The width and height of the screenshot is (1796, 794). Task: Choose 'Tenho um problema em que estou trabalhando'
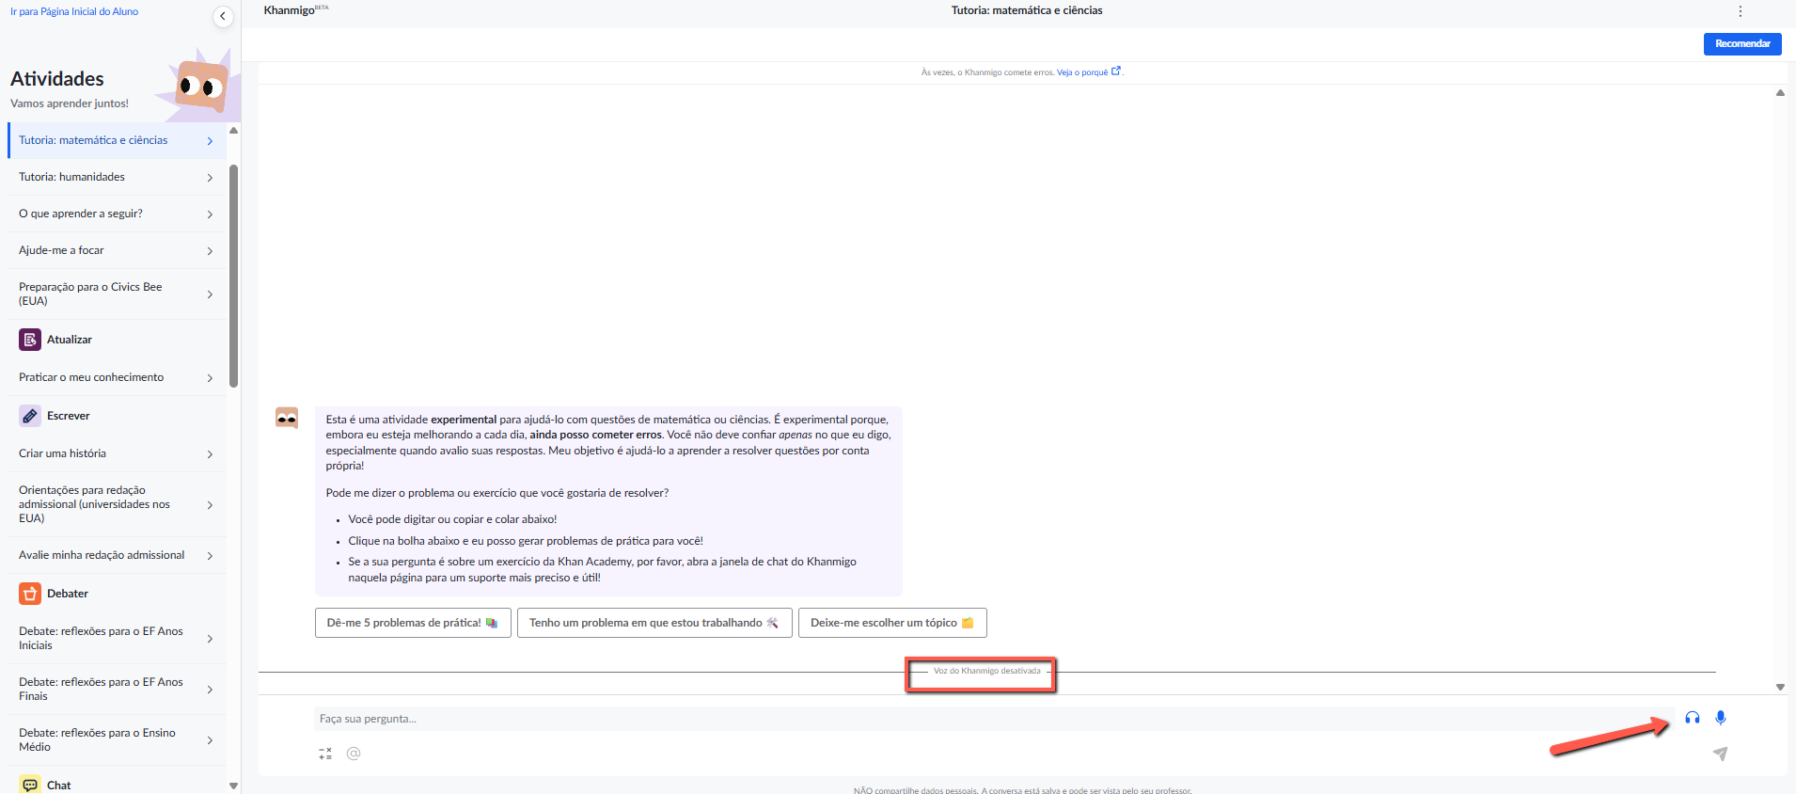pyautogui.click(x=654, y=623)
